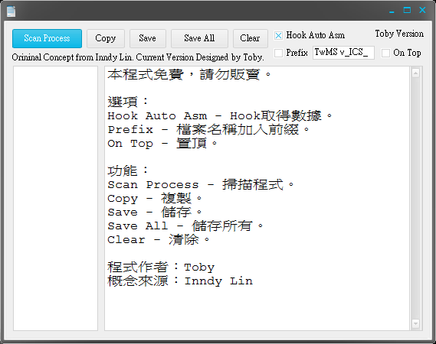
Task: Click the 'Toby Version' label
Action: tap(399, 34)
